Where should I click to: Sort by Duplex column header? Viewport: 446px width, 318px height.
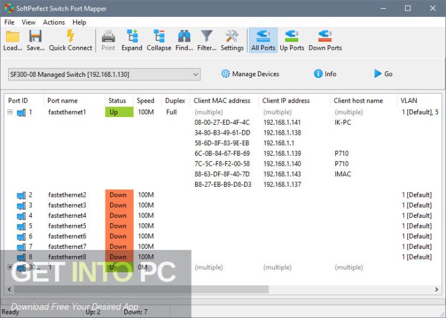[175, 101]
